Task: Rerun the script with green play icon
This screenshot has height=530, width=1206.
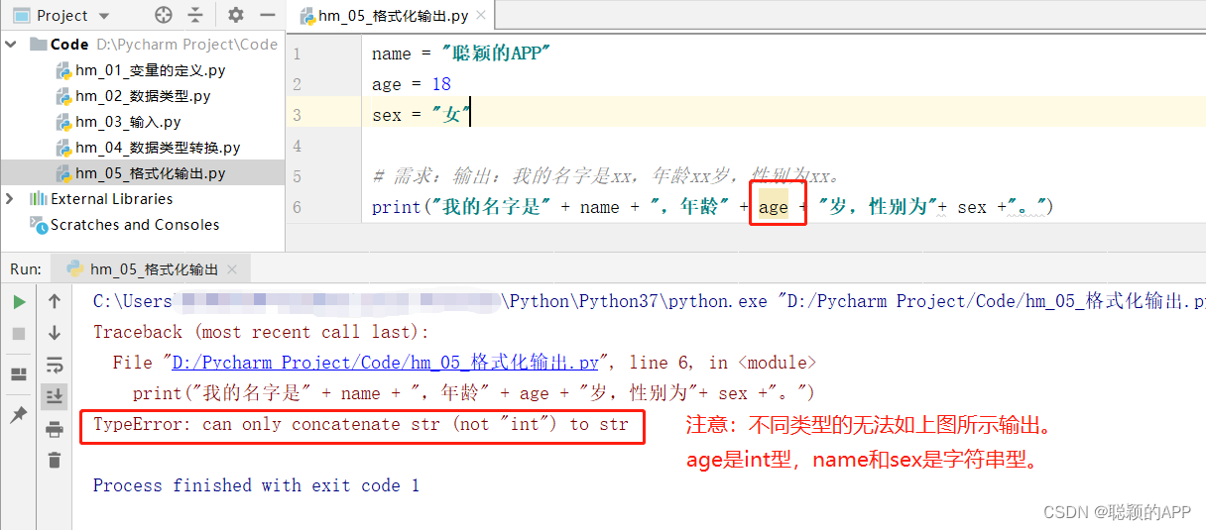Action: tap(19, 301)
